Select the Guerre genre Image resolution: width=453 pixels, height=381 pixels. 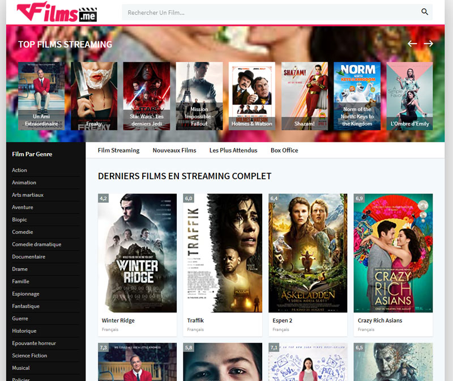(20, 319)
